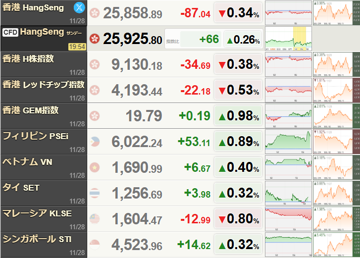Click レッドチップ指数 intraday mini chart

(x=288, y=90)
